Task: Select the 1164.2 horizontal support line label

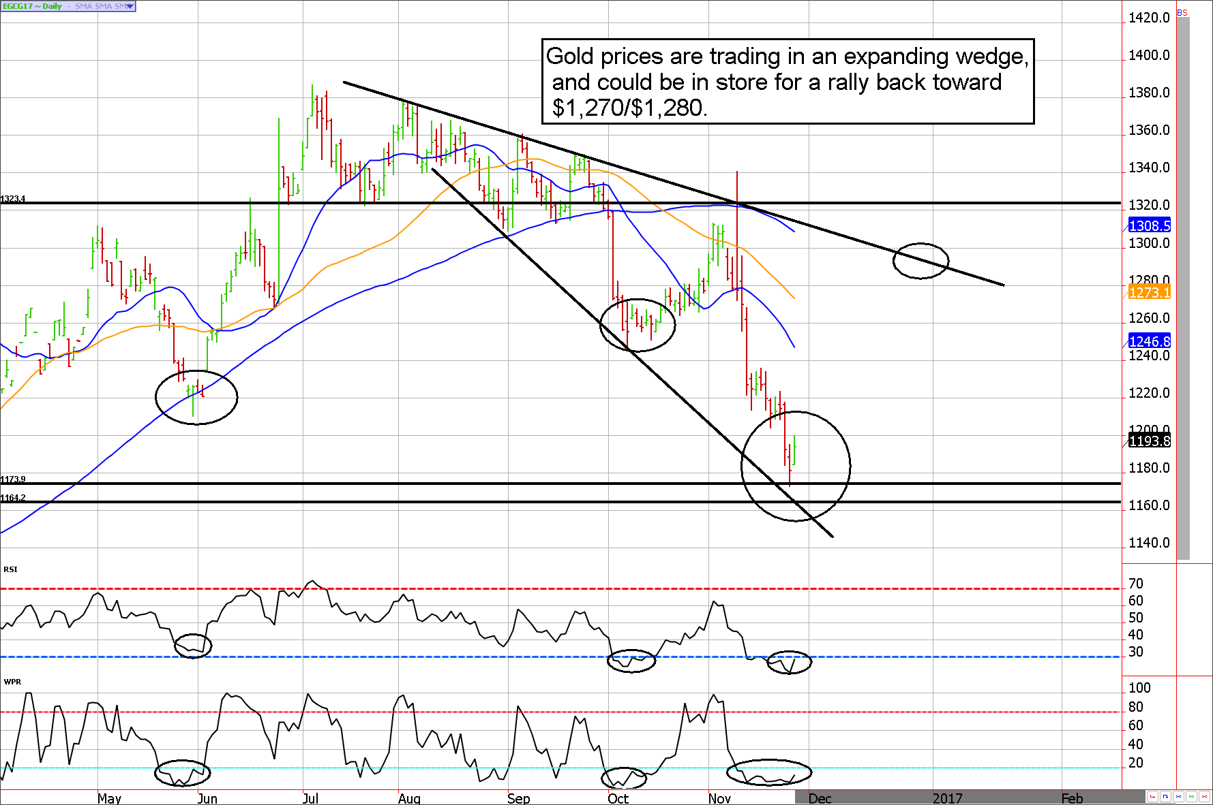Action: 13,498
